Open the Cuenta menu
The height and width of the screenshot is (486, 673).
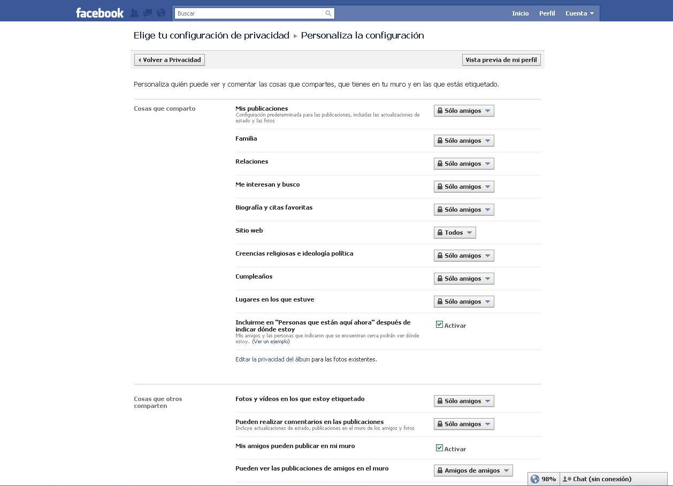pyautogui.click(x=579, y=13)
